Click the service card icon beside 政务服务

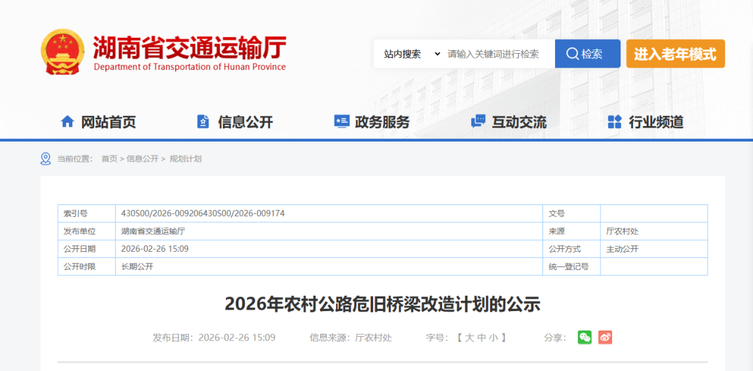342,122
